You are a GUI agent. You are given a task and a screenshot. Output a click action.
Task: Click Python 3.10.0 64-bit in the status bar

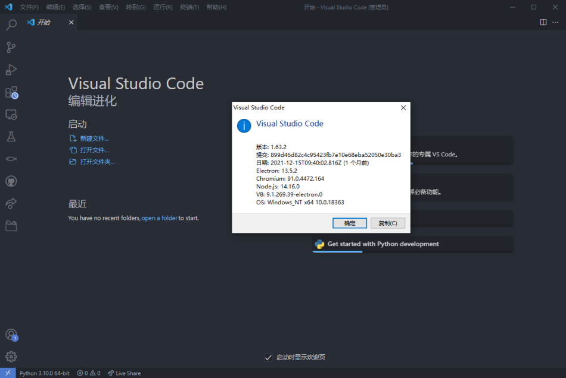tap(44, 373)
